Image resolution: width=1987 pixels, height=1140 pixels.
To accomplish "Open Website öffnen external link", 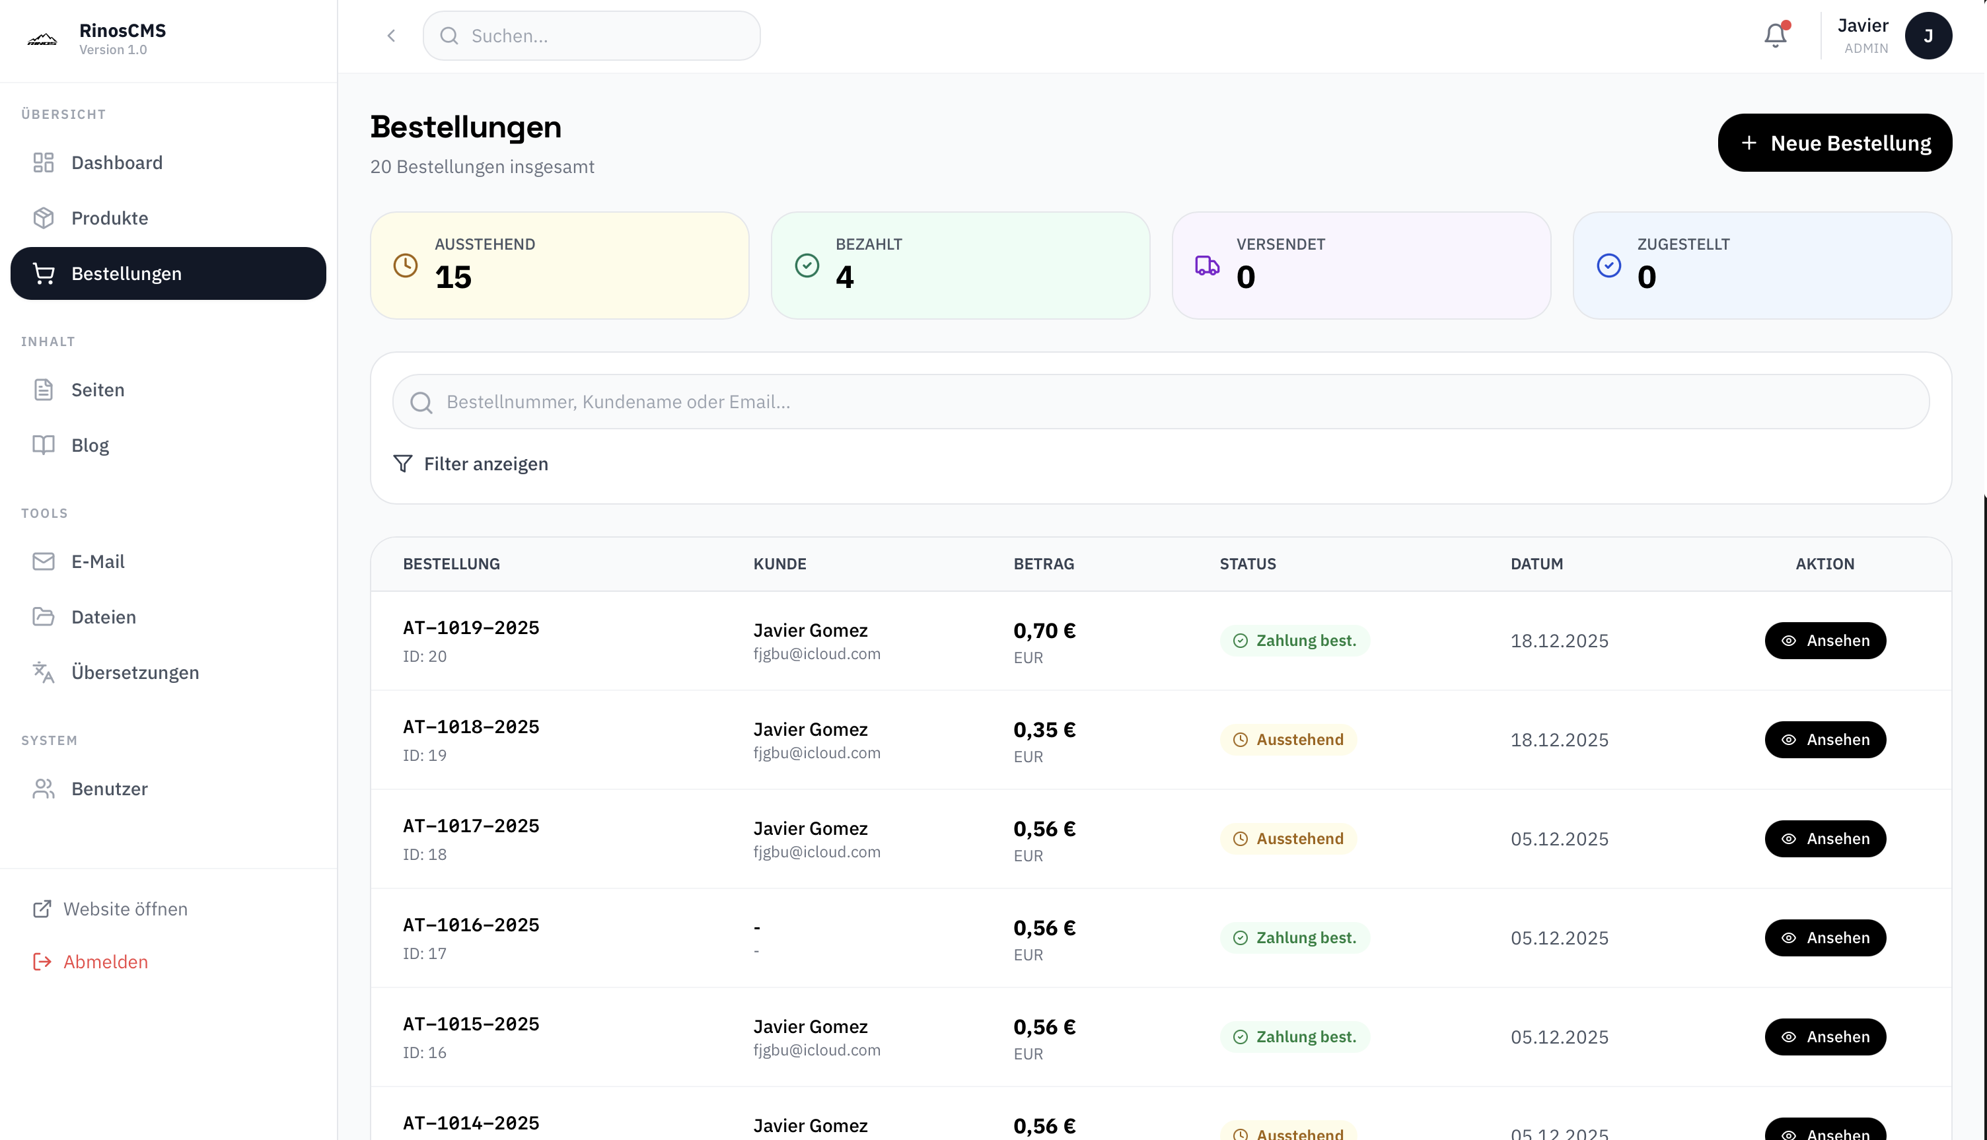I will pyautogui.click(x=110, y=909).
